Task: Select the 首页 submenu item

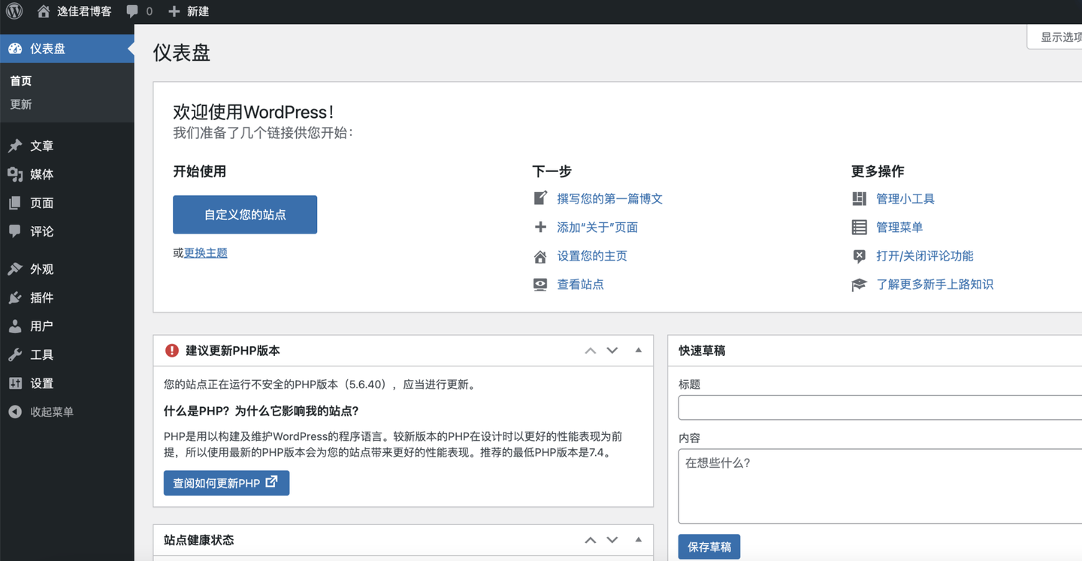Action: point(21,81)
